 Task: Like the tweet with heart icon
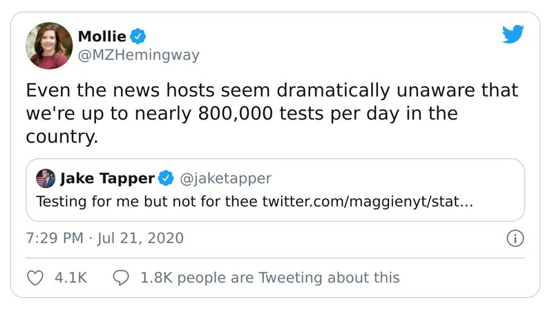(x=35, y=278)
